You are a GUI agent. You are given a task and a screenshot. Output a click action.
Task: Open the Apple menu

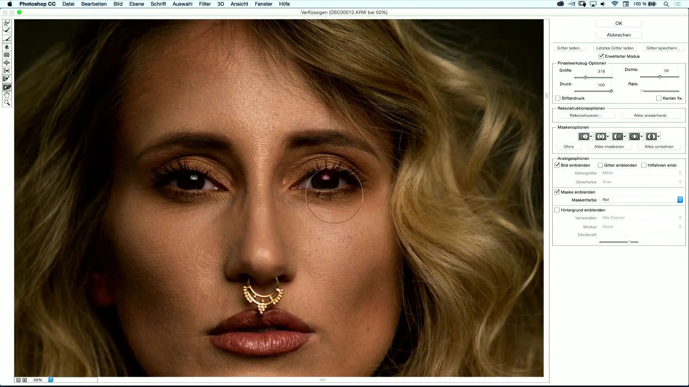pyautogui.click(x=10, y=4)
